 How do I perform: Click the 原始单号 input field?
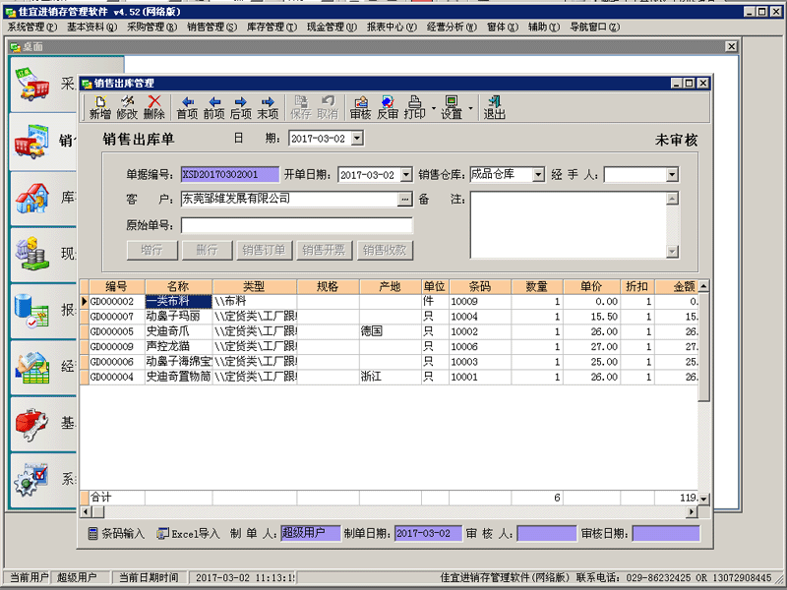[296, 225]
